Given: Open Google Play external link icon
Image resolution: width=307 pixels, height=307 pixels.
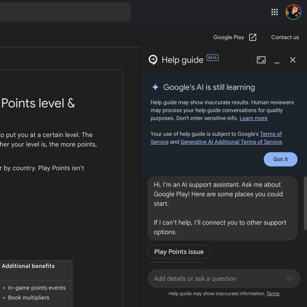Looking at the screenshot, I should tap(253, 37).
